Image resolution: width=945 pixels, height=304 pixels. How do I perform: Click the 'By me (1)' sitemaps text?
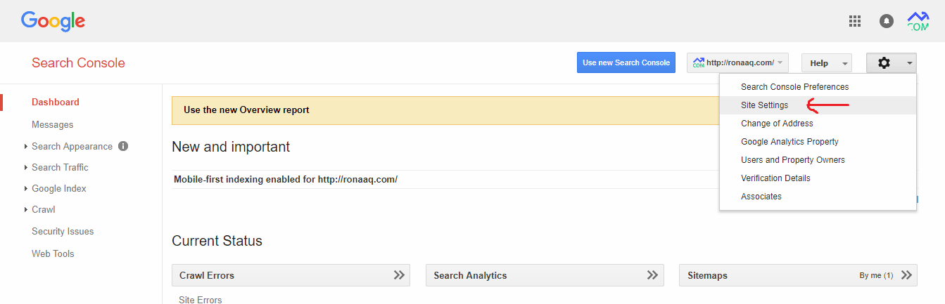click(876, 275)
